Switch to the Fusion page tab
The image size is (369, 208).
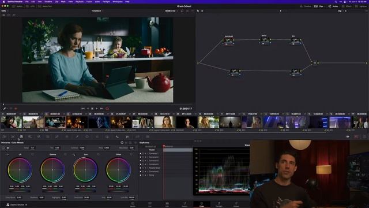point(184,205)
